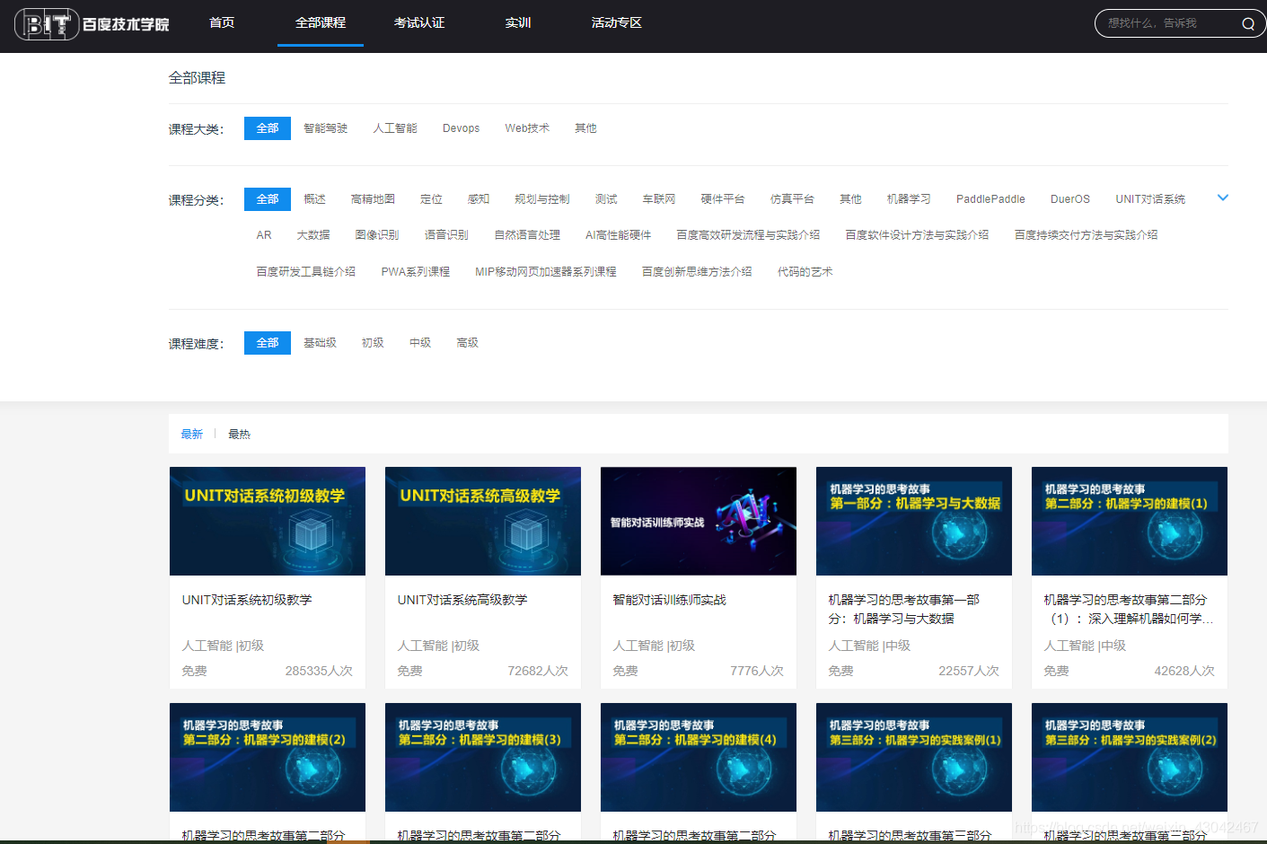1267x844 pixels.
Task: Choose the 大数据 course category
Action: [313, 235]
